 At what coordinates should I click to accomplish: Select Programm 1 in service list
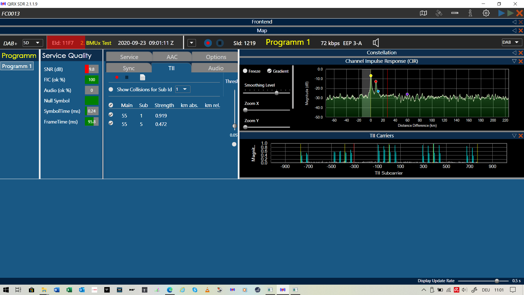[x=17, y=66]
